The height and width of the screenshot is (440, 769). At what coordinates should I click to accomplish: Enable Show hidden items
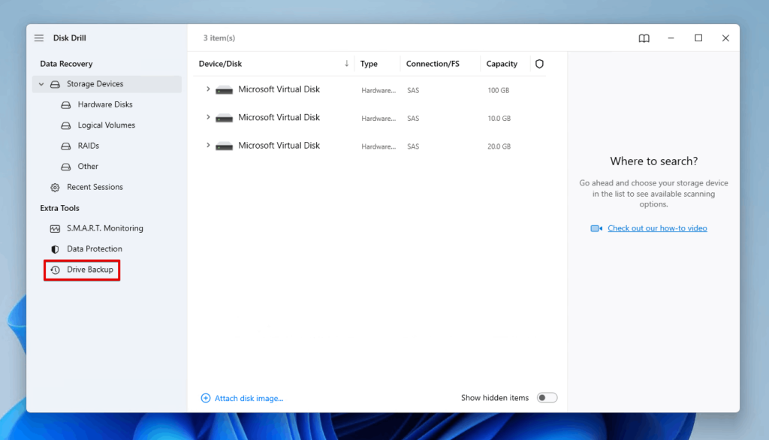547,397
